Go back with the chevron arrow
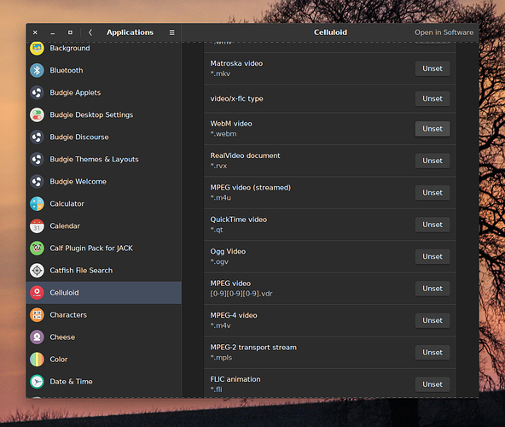Image resolution: width=505 pixels, height=427 pixels. coord(90,32)
